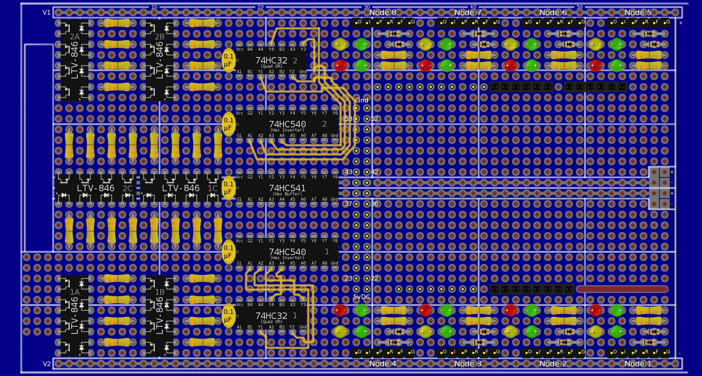
Task: Click pin number 53 label
Action: click(x=349, y=119)
